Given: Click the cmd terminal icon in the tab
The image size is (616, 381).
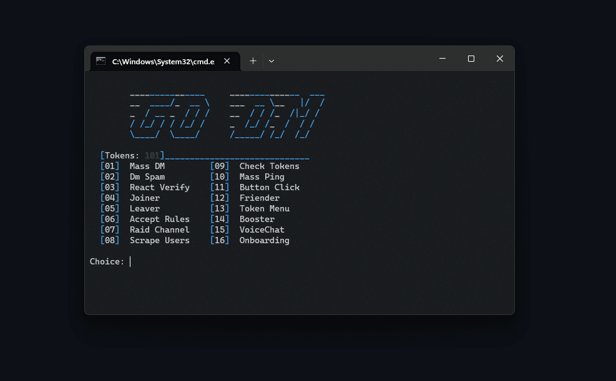Looking at the screenshot, I should pos(101,61).
